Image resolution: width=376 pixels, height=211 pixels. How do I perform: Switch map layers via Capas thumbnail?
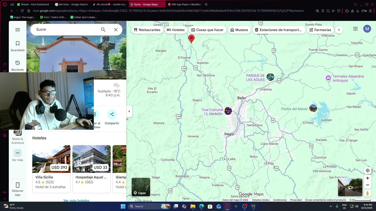tap(141, 187)
